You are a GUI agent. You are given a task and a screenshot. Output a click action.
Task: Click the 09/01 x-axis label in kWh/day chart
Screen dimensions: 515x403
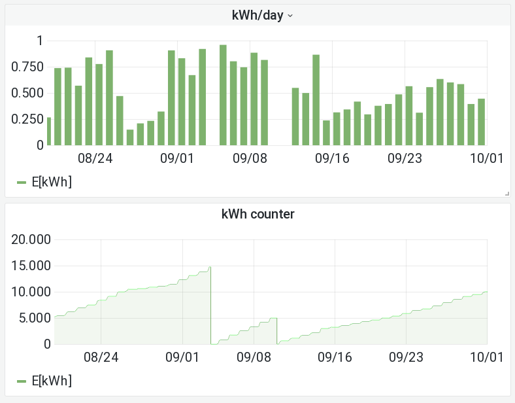coord(177,158)
